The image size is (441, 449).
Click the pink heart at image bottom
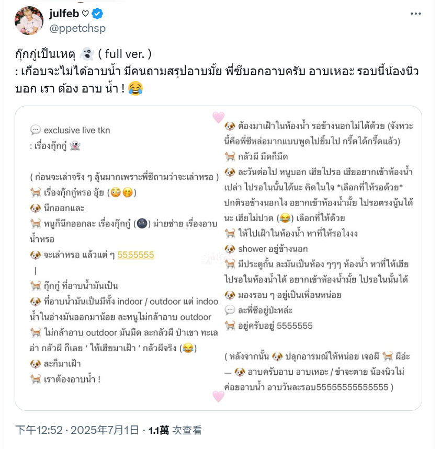click(218, 396)
